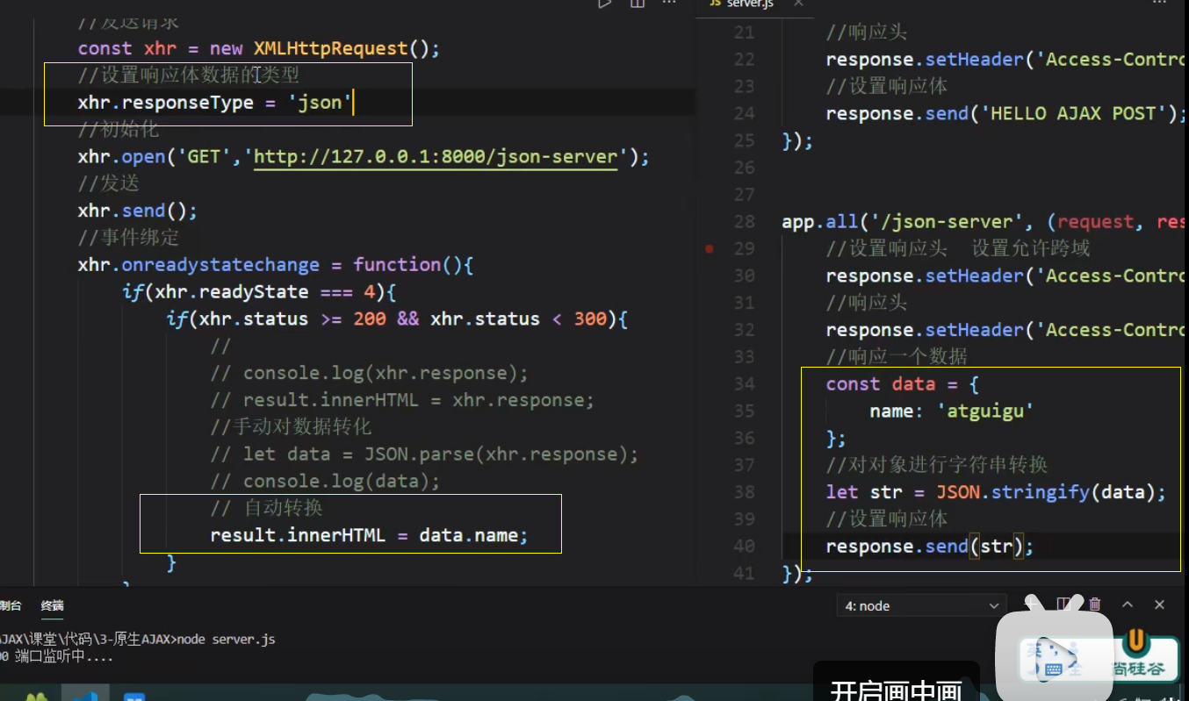This screenshot has width=1189, height=701.
Task: Click the commented console.log(xhr.response) line
Action: coord(369,373)
